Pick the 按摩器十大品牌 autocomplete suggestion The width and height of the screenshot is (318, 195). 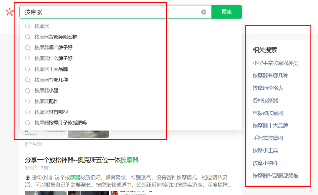(51, 69)
